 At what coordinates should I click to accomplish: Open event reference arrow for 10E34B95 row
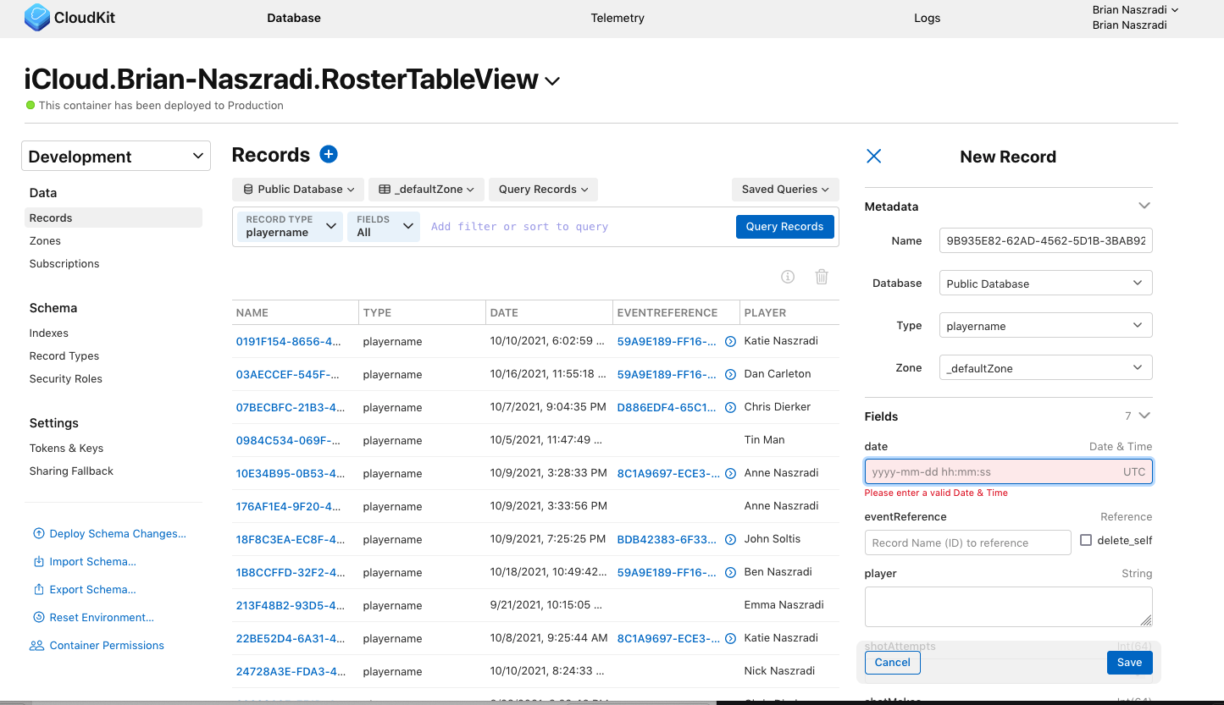[x=731, y=473]
